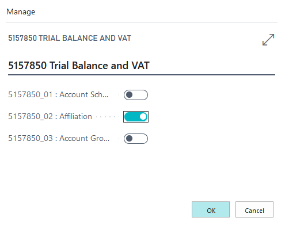Click the dotted leader after Affiliation label
The height and width of the screenshot is (229, 285).
(x=108, y=117)
